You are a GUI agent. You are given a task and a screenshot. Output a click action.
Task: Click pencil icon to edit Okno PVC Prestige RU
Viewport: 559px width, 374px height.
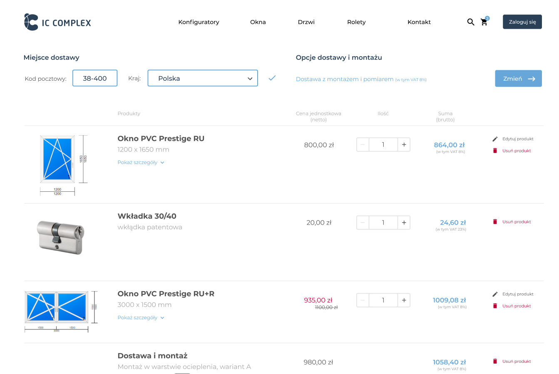[495, 139]
